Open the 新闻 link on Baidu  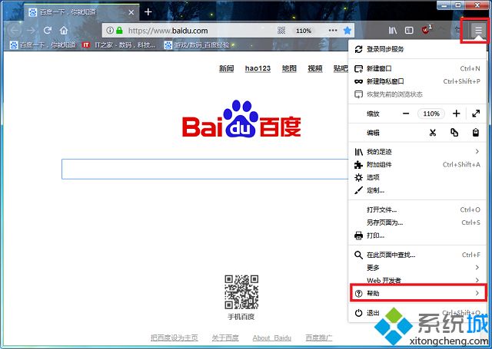pos(226,68)
